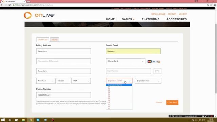Click the ENG language indicator
217x122 pixels.
click(204, 120)
